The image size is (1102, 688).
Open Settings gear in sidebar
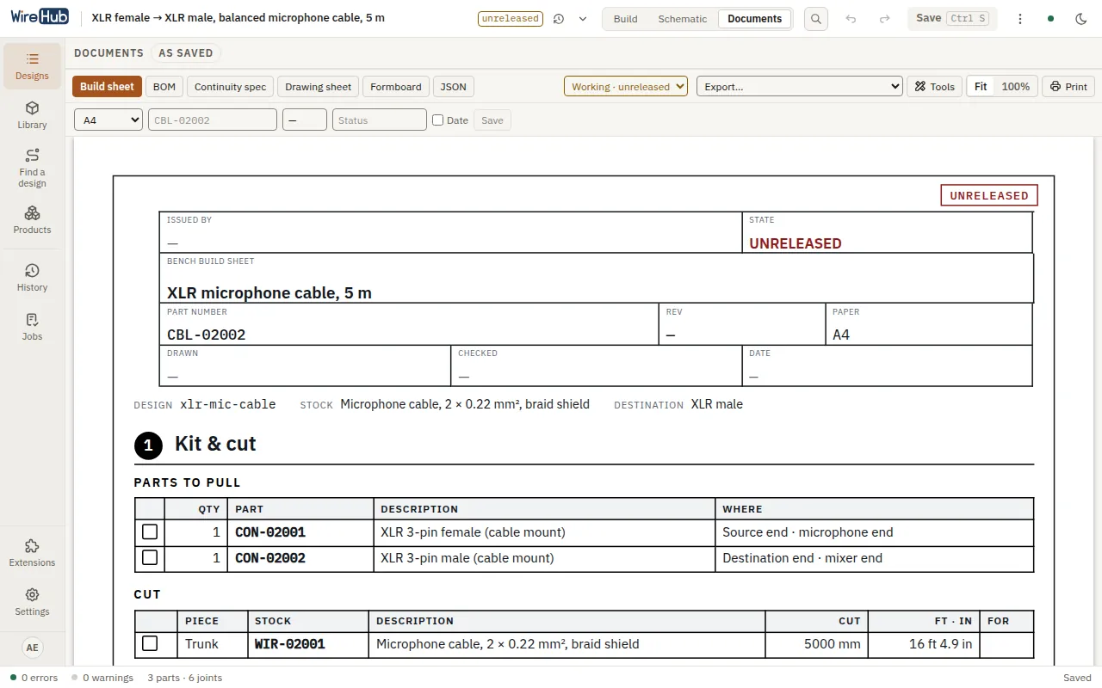[x=32, y=602]
